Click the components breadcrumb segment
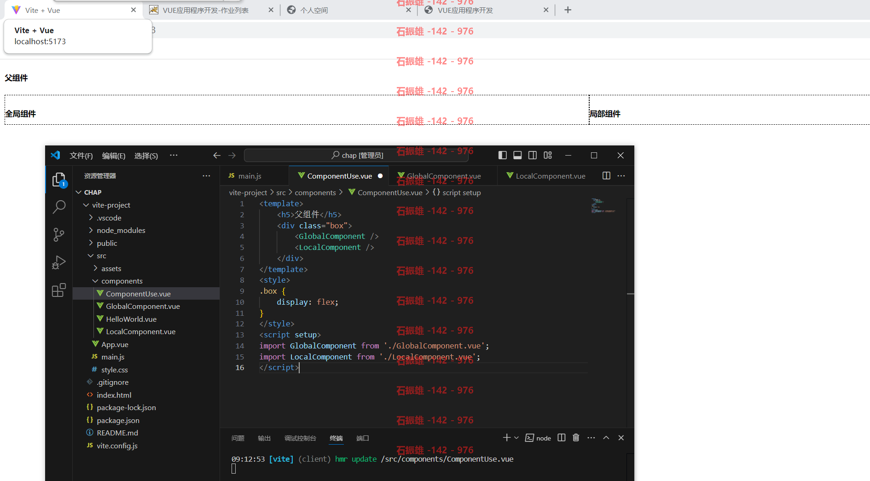Viewport: 870px width, 481px height. 315,193
